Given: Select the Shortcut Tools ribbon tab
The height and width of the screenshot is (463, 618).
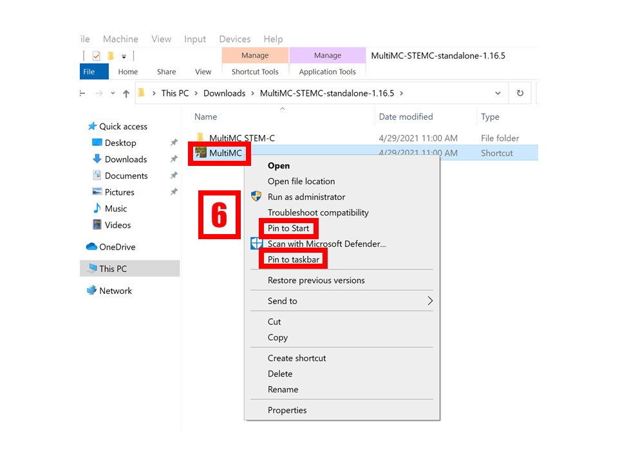Looking at the screenshot, I should tap(255, 71).
